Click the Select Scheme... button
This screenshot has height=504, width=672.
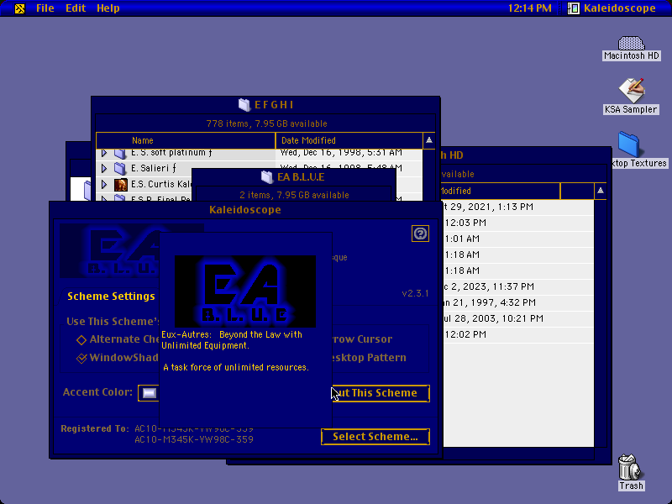click(x=375, y=437)
